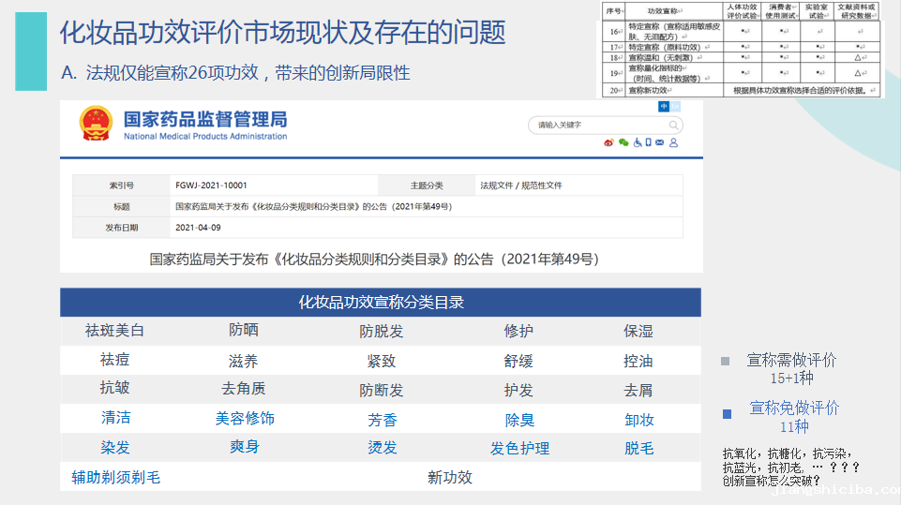Click the top-right evaluation table thumbnail
The width and height of the screenshot is (901, 505).
click(742, 50)
